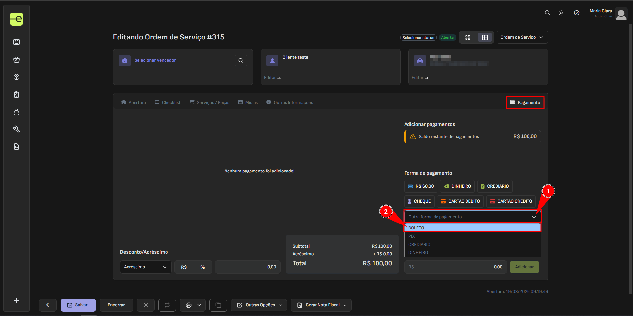Select the percent discount type toggle

click(x=202, y=267)
